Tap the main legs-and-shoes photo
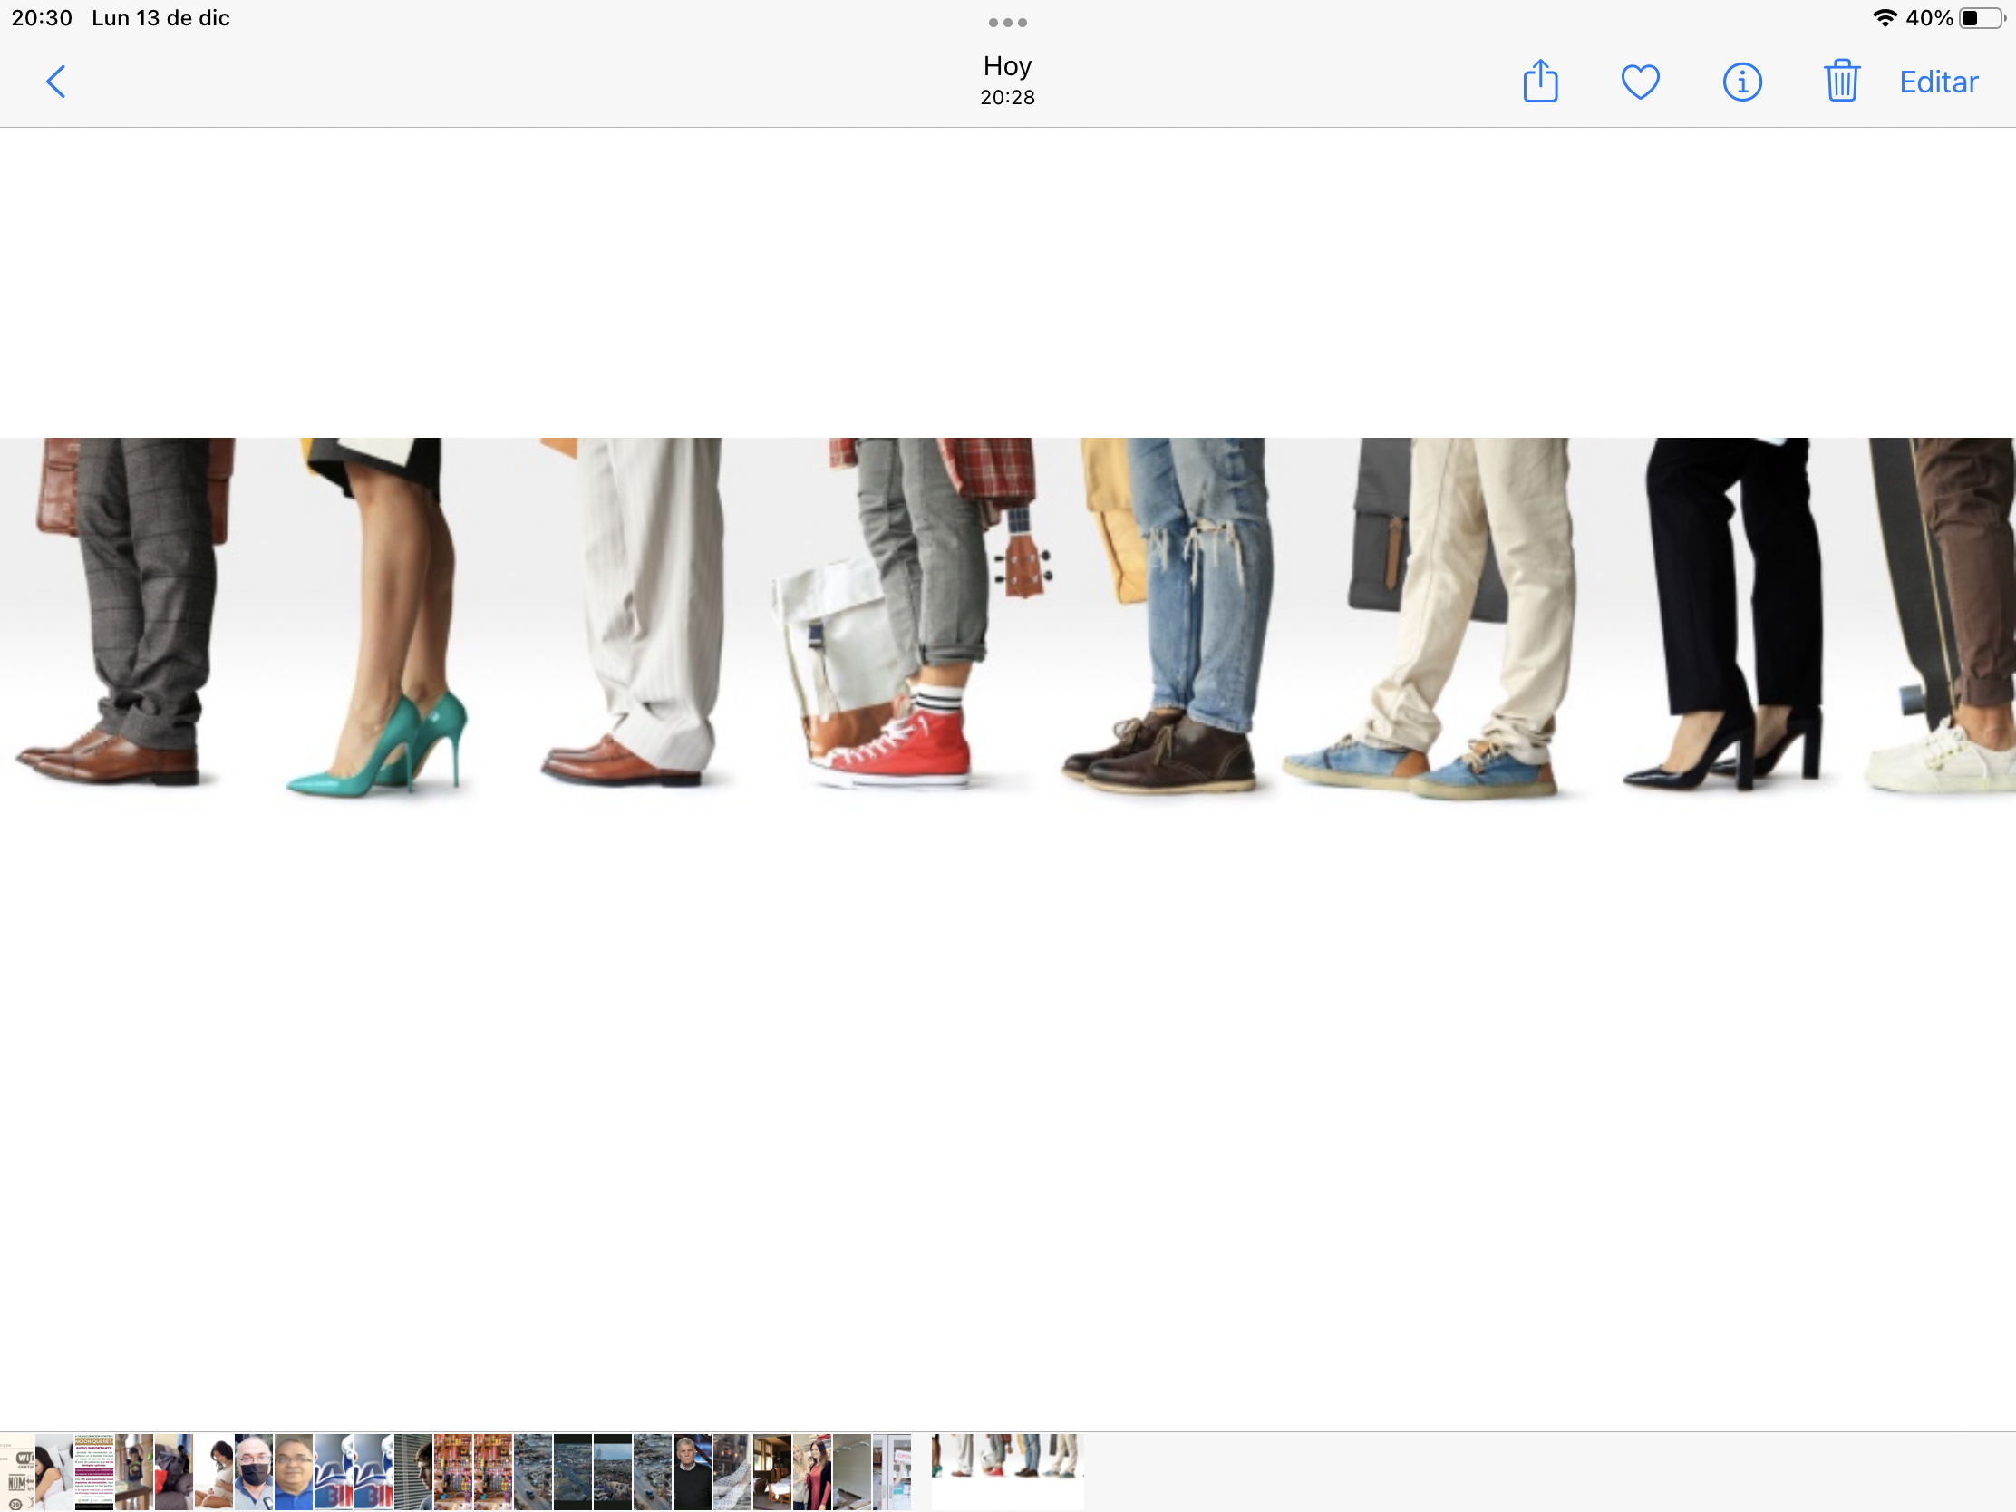 tap(1007, 620)
